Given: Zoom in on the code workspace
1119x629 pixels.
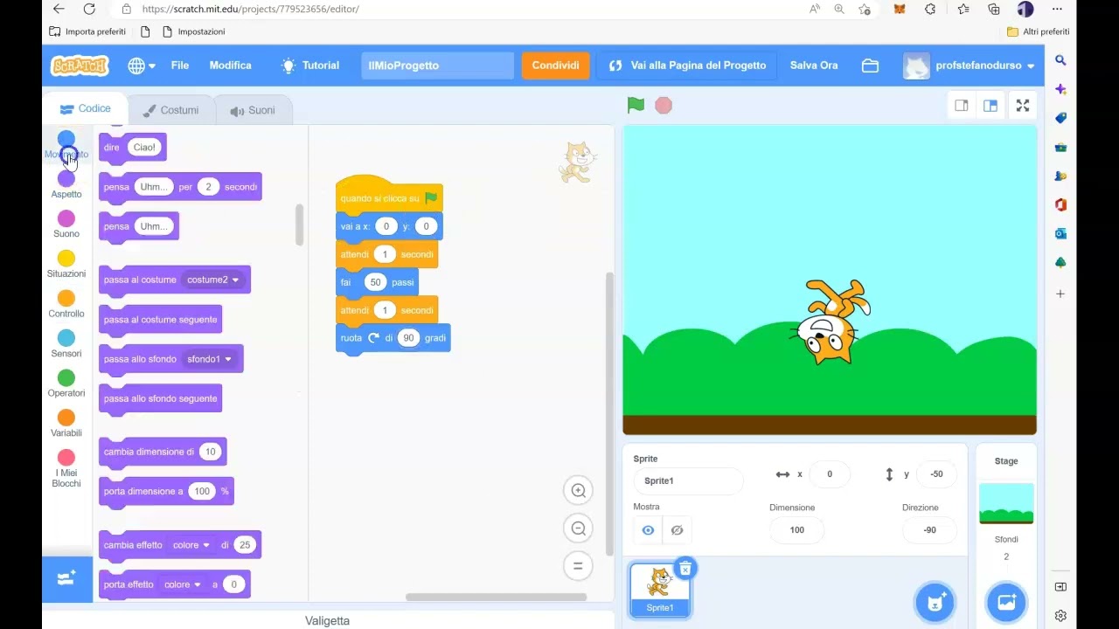Looking at the screenshot, I should 578,490.
